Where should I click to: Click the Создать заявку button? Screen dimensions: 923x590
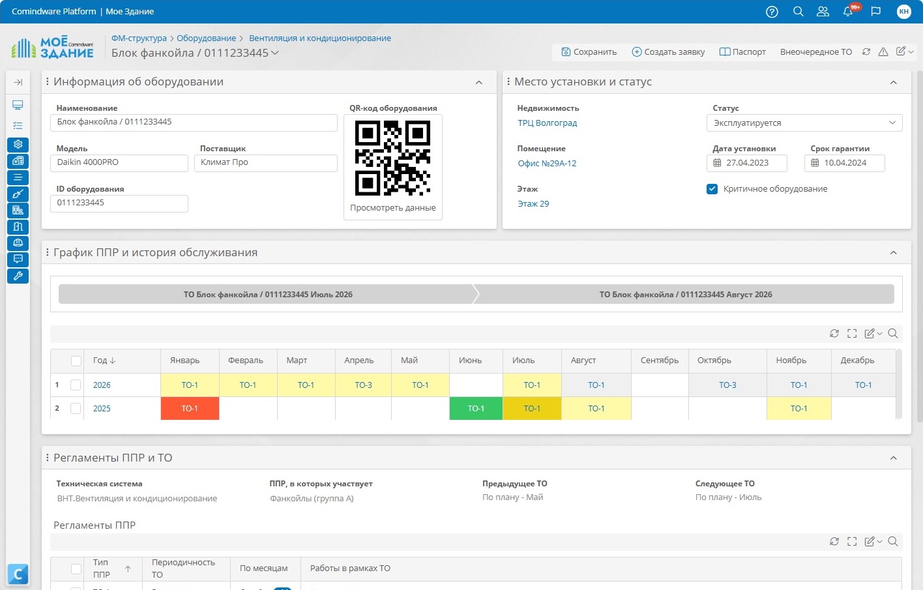[669, 52]
